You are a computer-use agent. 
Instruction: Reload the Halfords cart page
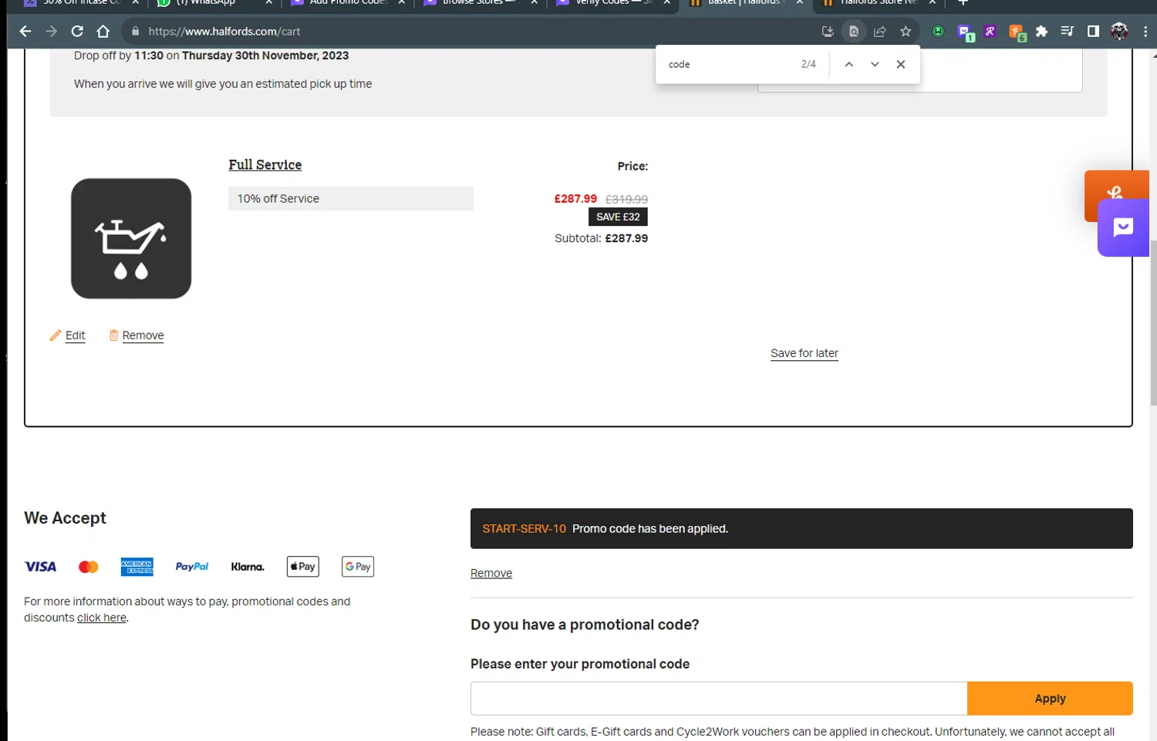(77, 32)
